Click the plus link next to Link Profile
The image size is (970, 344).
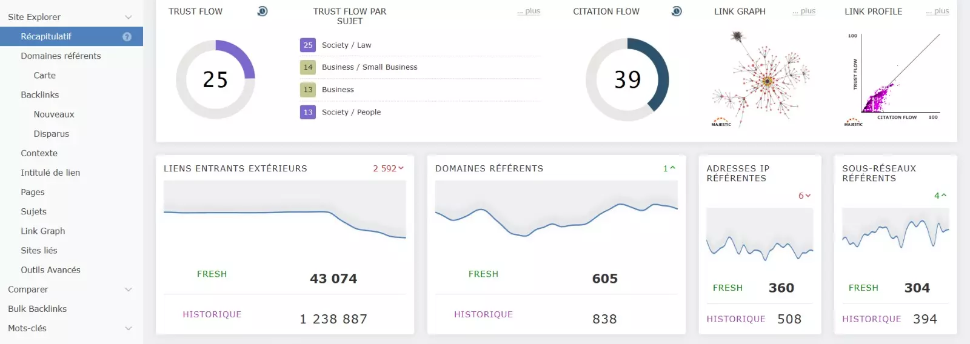tap(937, 11)
